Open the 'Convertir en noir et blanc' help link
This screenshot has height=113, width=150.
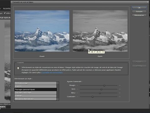[x=52, y=73]
